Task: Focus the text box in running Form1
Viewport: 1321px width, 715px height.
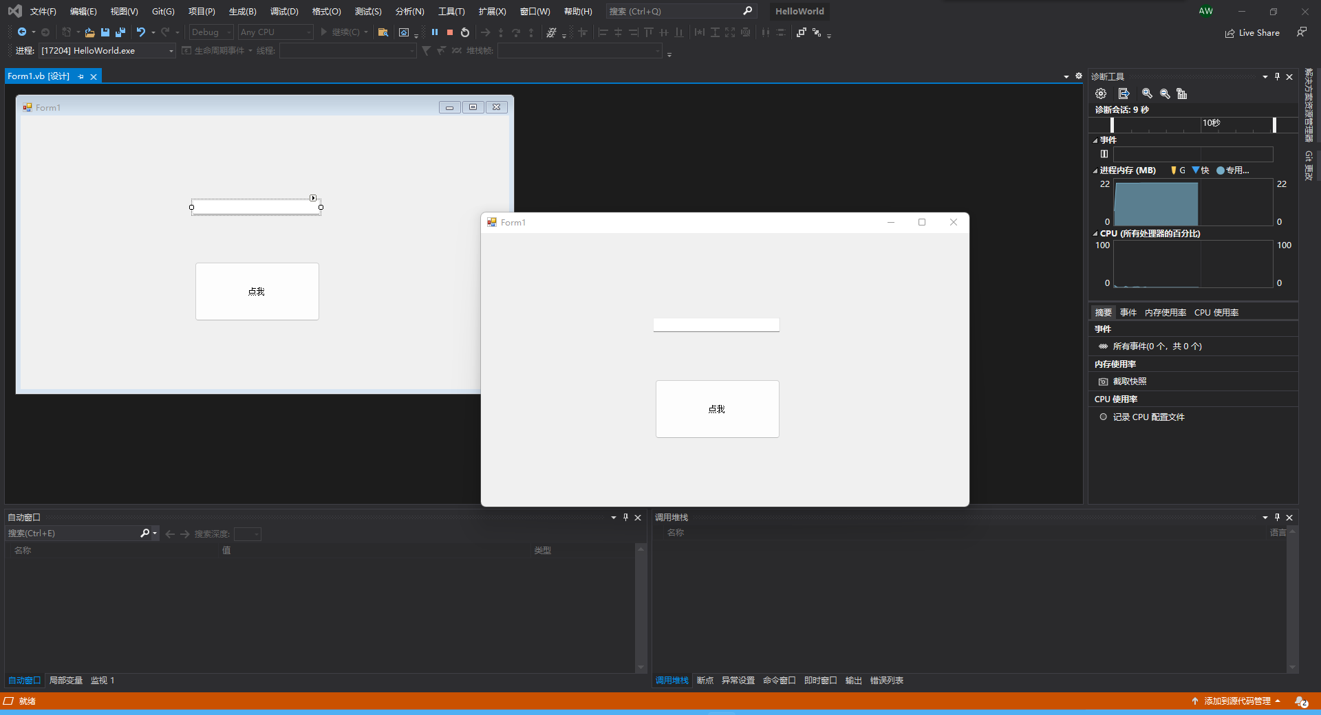Action: pyautogui.click(x=716, y=324)
